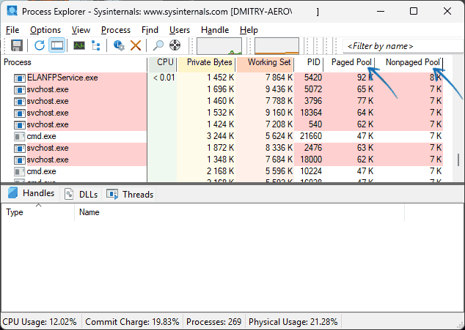
Task: Click the Refresh Now toolbar icon
Action: click(x=40, y=45)
